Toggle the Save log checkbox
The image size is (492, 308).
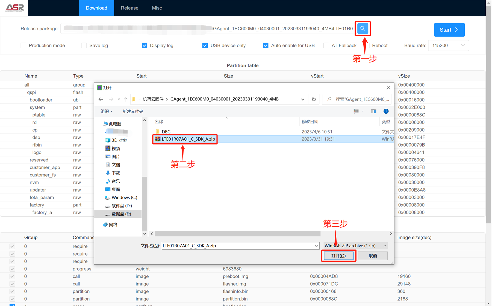coord(84,46)
